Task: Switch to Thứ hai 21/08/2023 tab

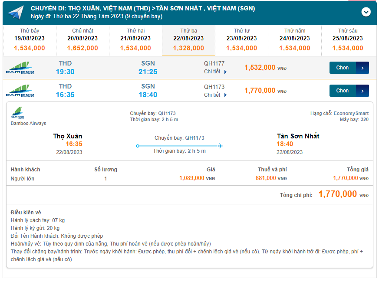Action: pos(135,40)
